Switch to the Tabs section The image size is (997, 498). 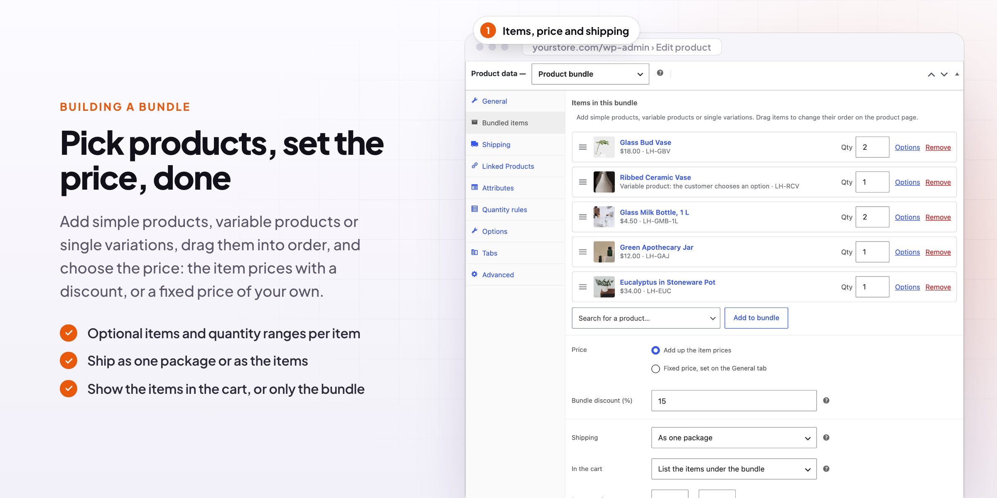click(515, 253)
